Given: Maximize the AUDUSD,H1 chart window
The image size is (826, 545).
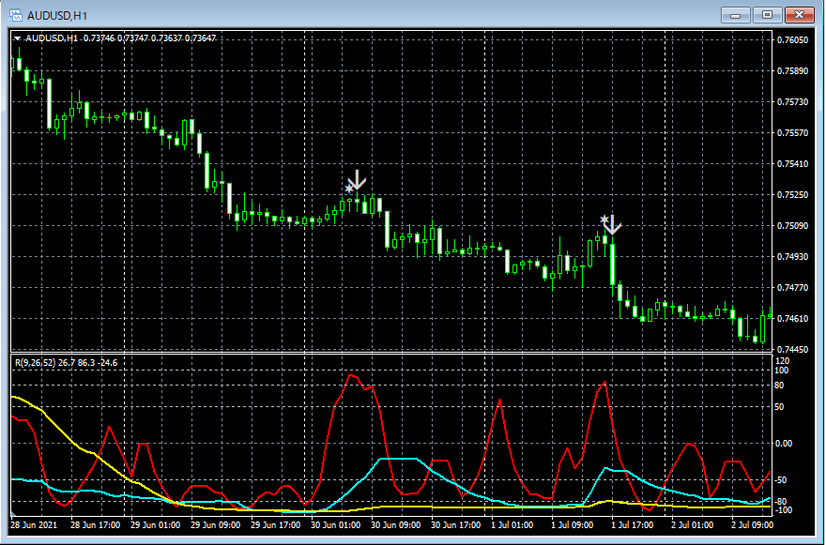Looking at the screenshot, I should 767,15.
